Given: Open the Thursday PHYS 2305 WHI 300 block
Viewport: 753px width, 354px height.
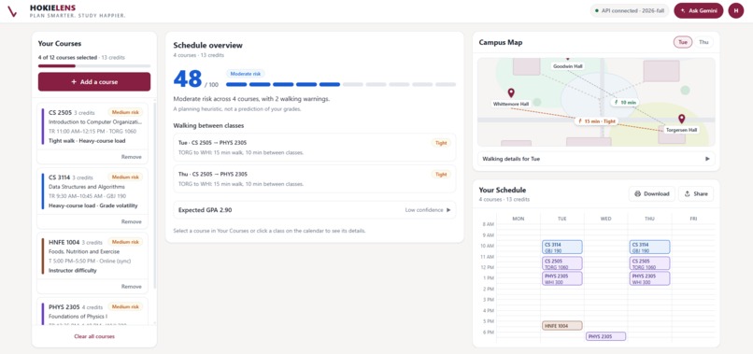Looking at the screenshot, I should point(649,279).
